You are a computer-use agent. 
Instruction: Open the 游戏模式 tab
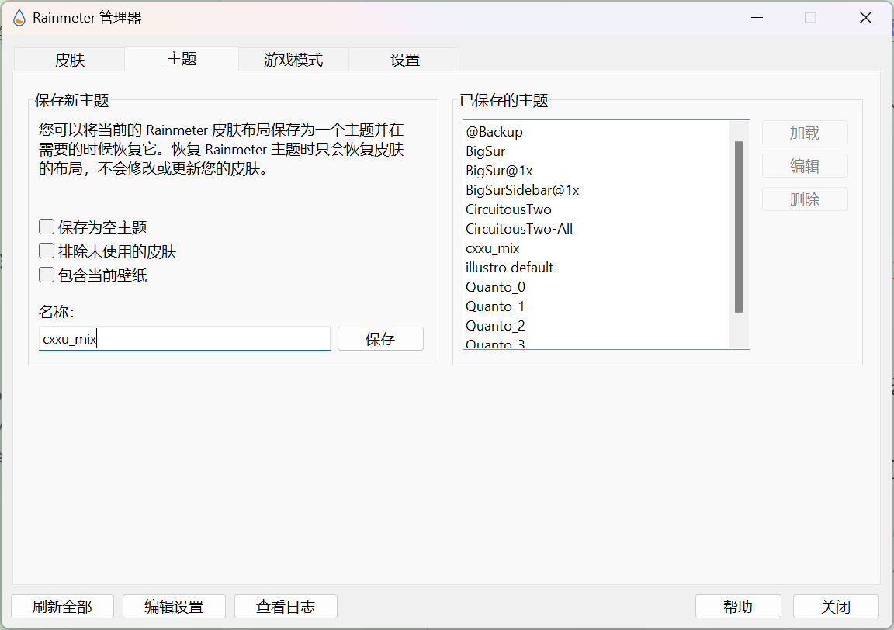coord(293,59)
